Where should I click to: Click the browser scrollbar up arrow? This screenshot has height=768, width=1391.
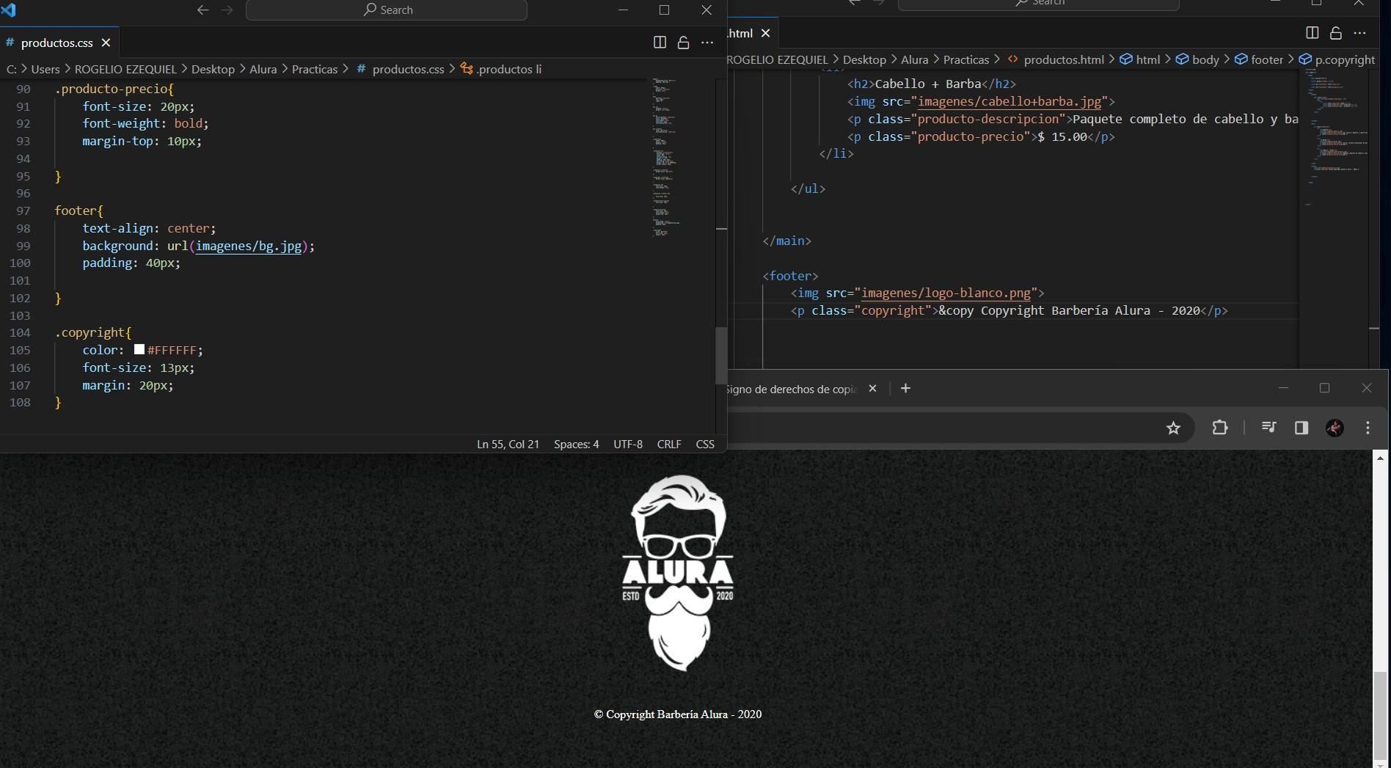(1380, 458)
